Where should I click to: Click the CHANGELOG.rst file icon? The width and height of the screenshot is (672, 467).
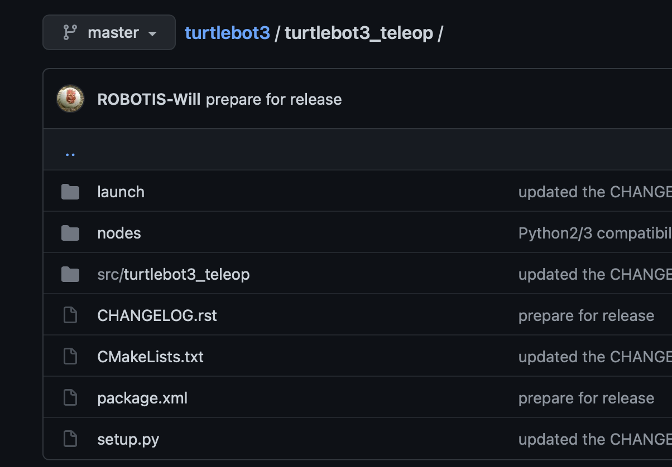(x=70, y=315)
